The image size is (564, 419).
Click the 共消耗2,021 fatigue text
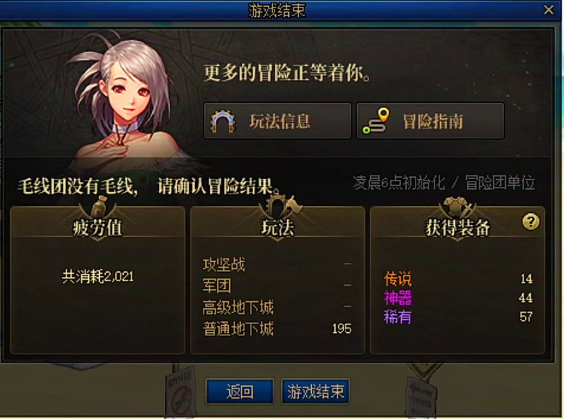tap(98, 276)
